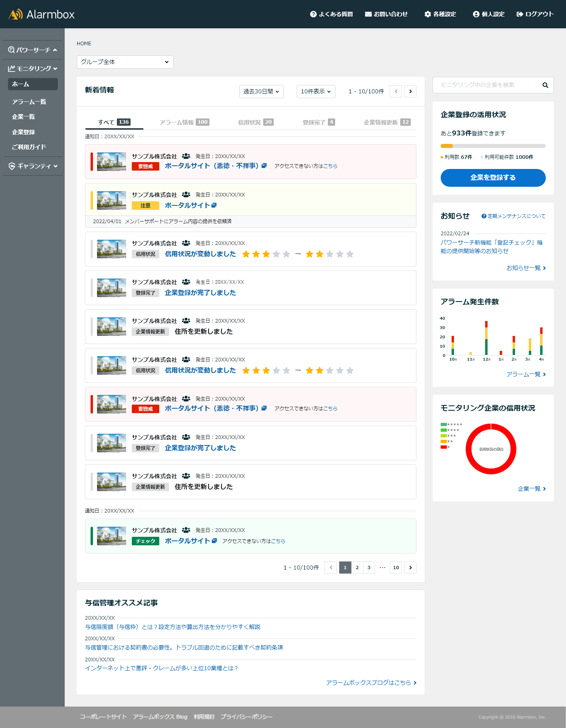Open the 10件表示 page size dropdown

(x=316, y=91)
